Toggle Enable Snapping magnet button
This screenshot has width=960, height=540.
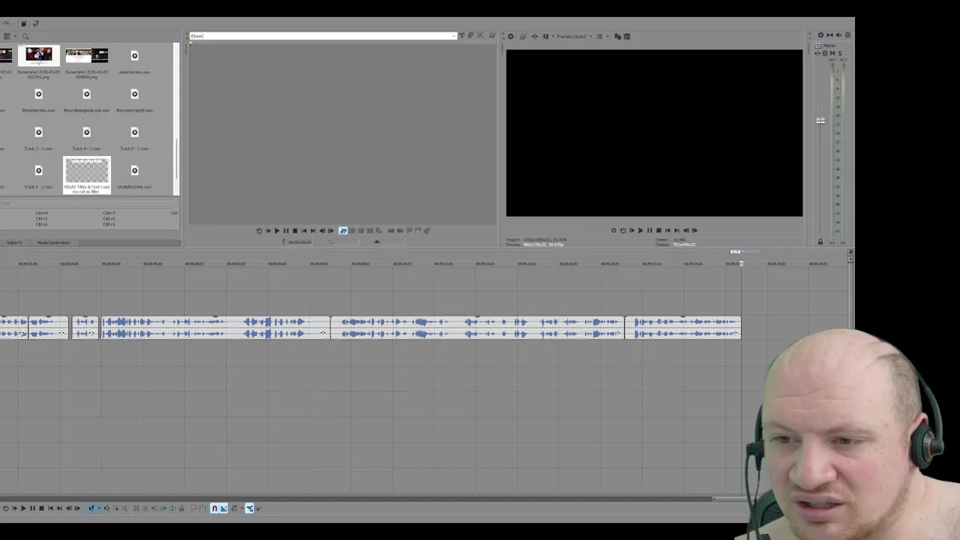pyautogui.click(x=214, y=508)
